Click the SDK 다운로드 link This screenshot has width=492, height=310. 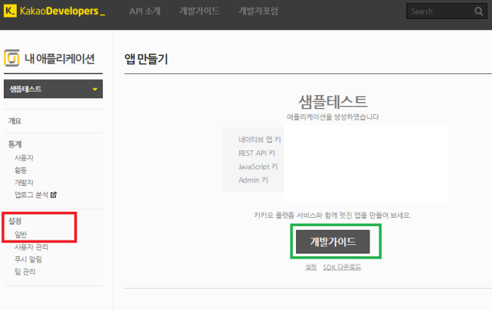tap(344, 267)
